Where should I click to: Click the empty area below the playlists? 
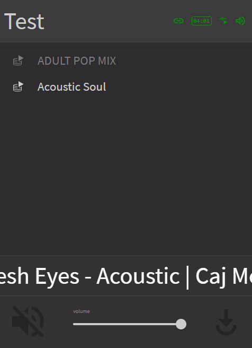click(x=126, y=177)
